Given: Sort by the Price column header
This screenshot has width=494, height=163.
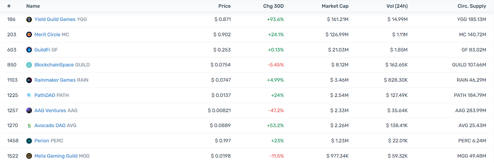Looking at the screenshot, I should click(225, 6).
